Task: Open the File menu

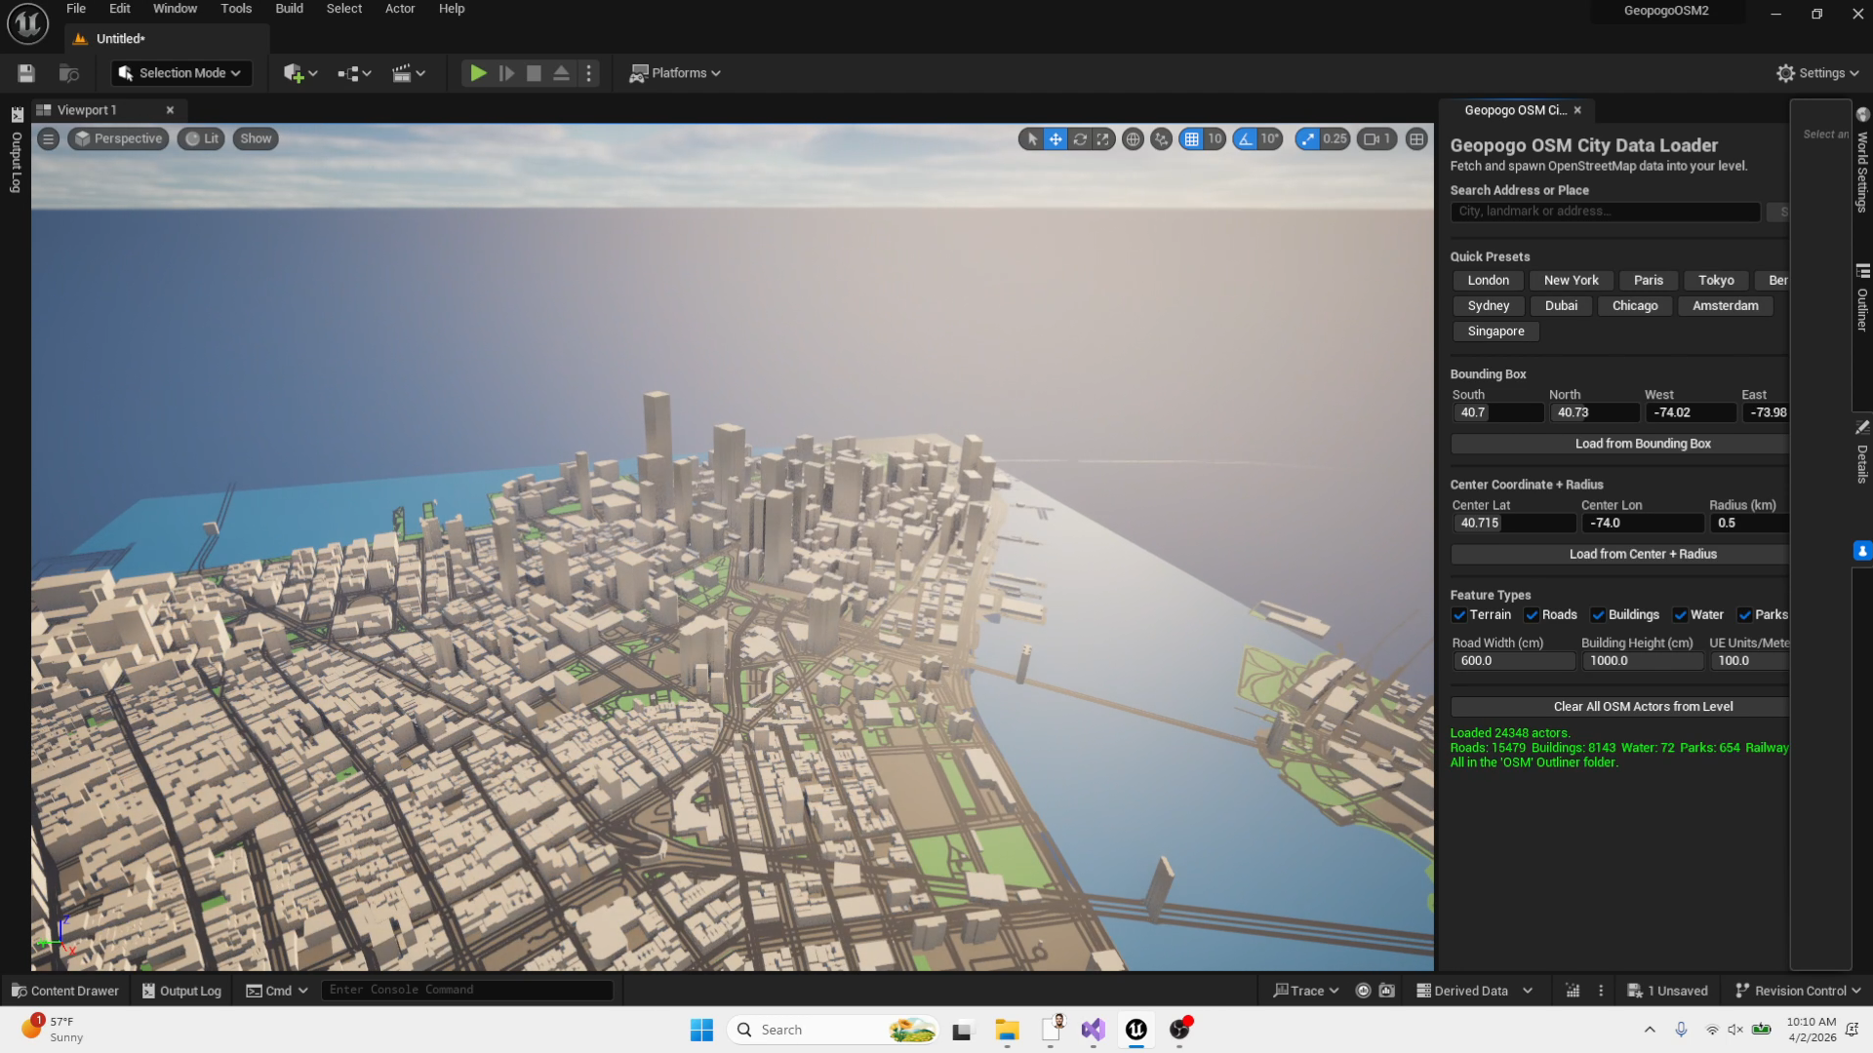Action: pyautogui.click(x=76, y=9)
